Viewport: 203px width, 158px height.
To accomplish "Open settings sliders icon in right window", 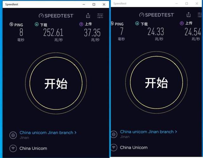I will click(x=200, y=15).
